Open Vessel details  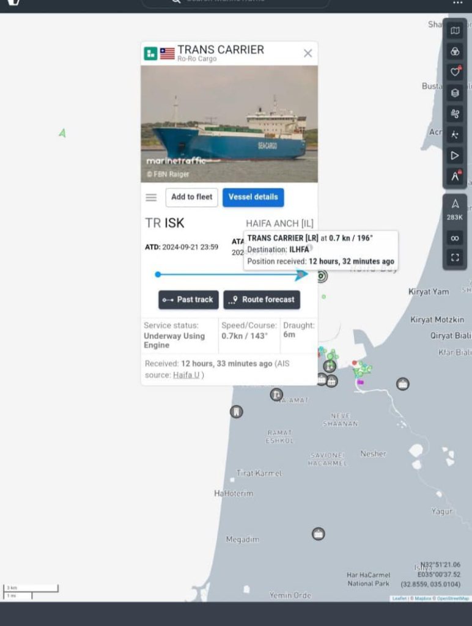click(x=253, y=197)
